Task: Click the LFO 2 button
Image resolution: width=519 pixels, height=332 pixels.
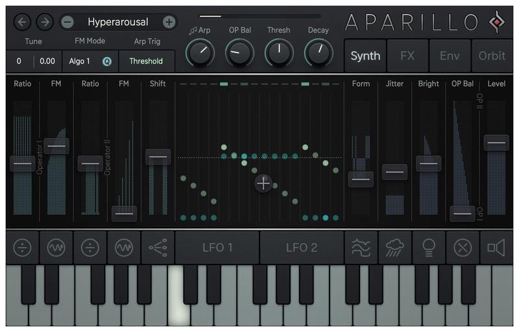Action: [302, 248]
